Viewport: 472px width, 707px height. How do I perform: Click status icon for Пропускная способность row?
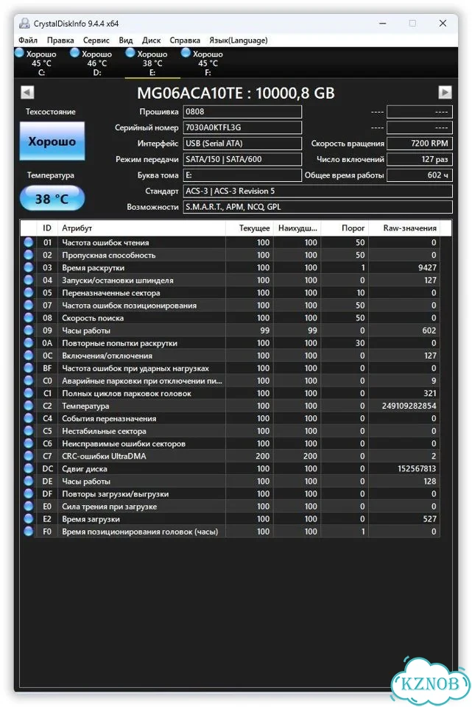(x=29, y=255)
